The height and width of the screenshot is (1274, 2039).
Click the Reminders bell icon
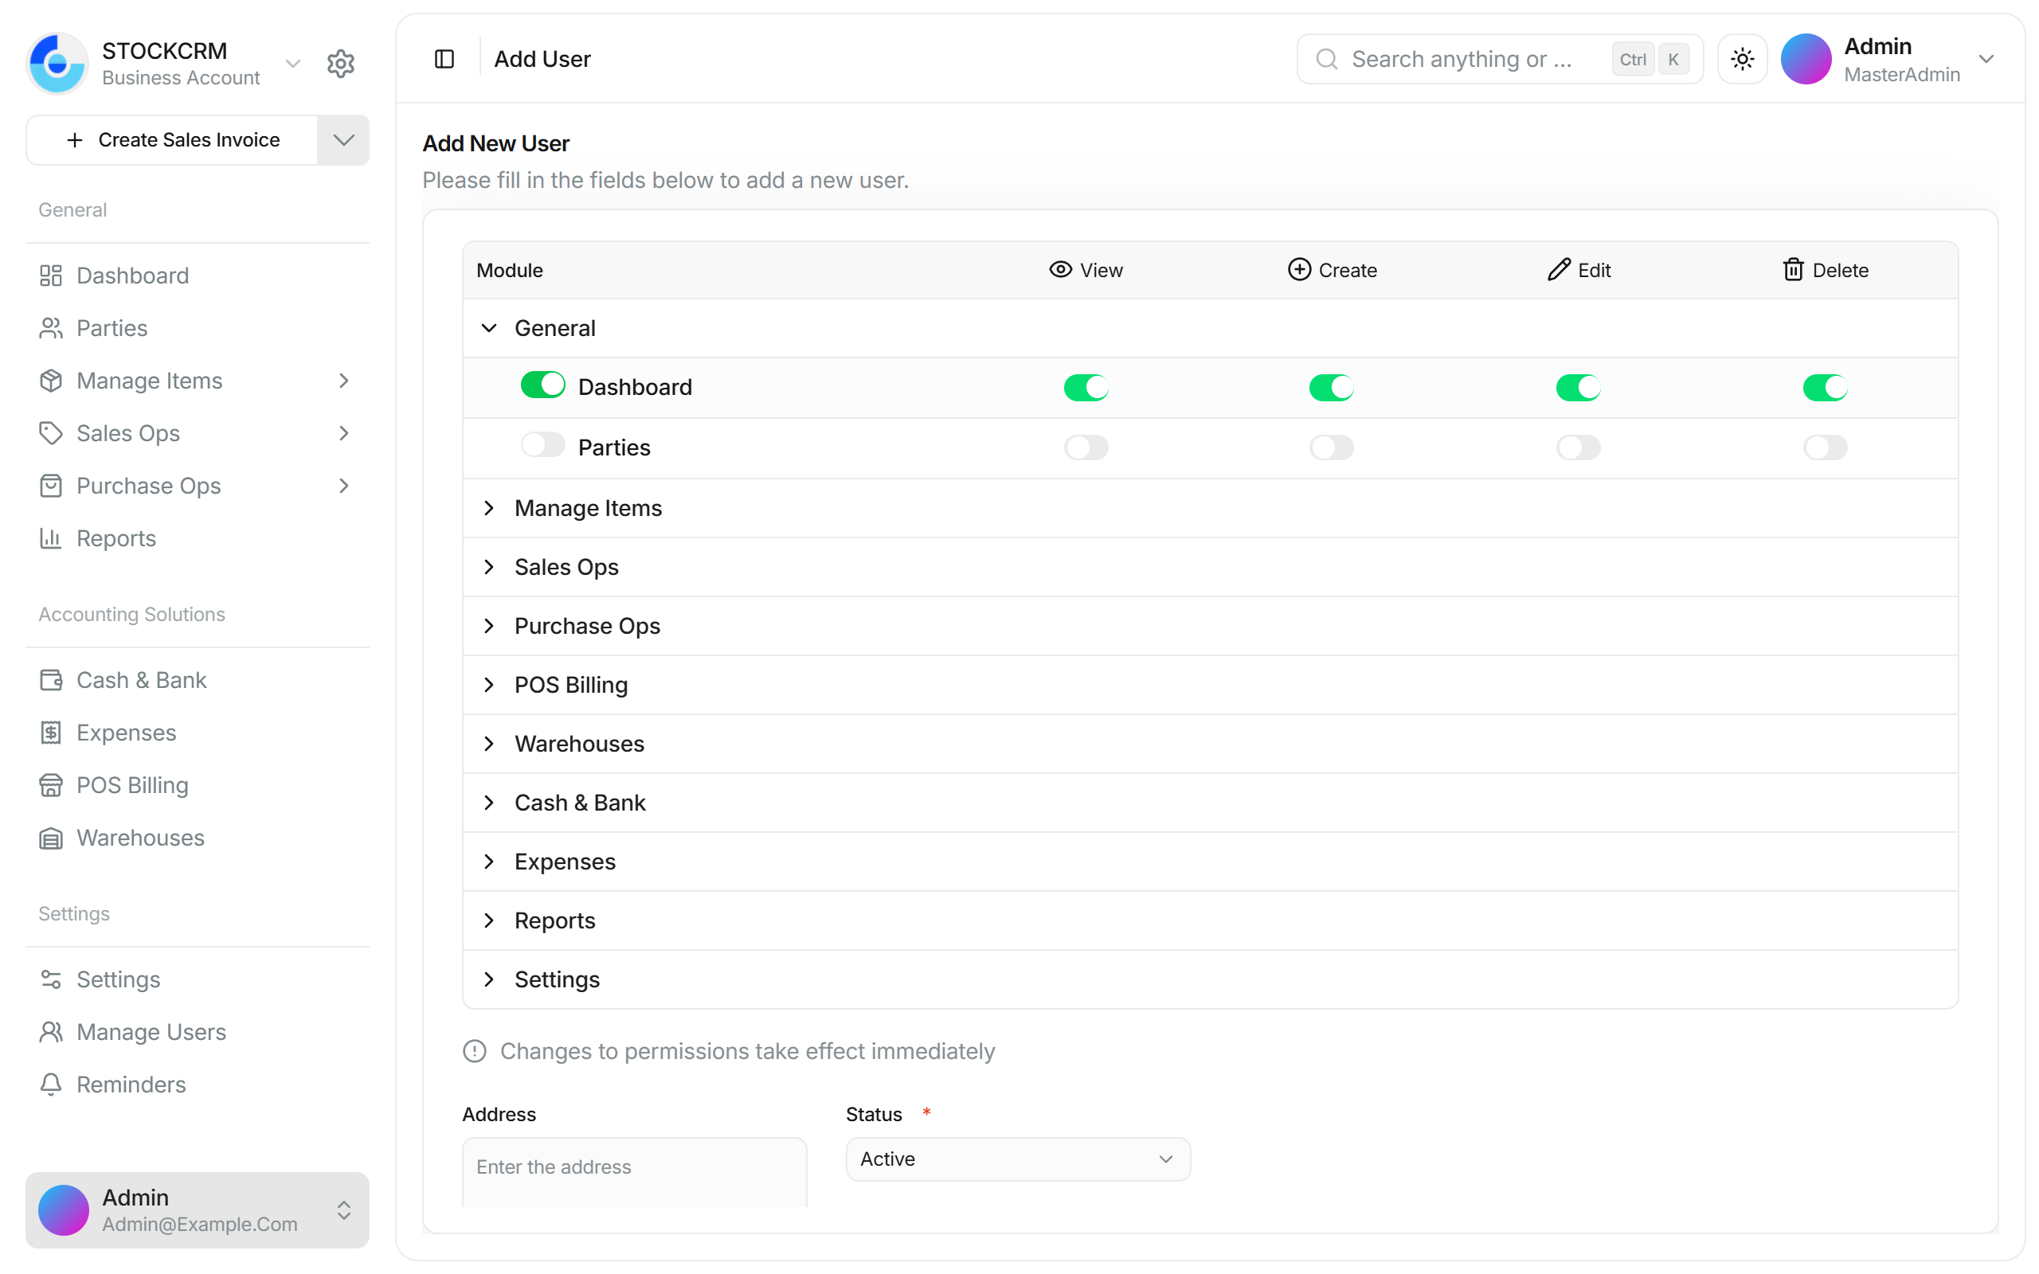pos(50,1084)
